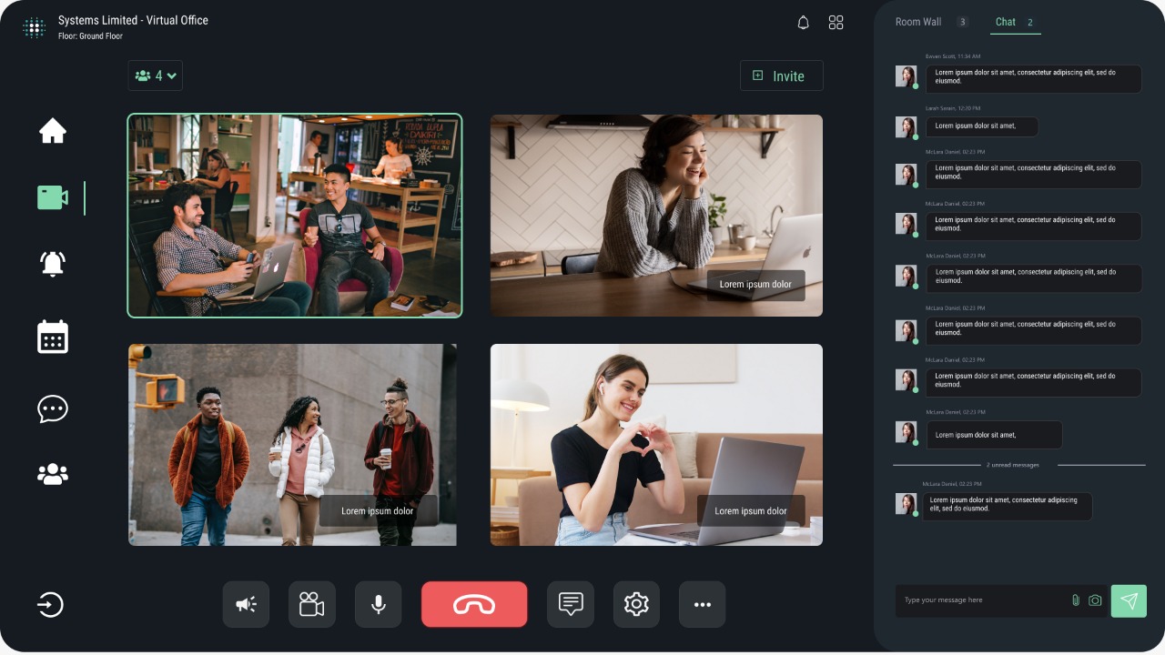The image size is (1165, 655).
Task: Open the three-dots more options button
Action: click(x=702, y=605)
